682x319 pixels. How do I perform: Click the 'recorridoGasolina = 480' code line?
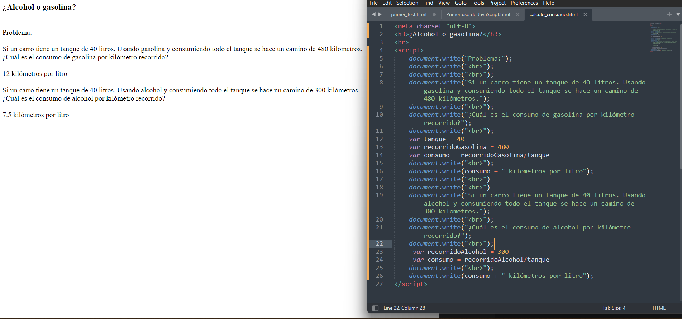click(459, 147)
